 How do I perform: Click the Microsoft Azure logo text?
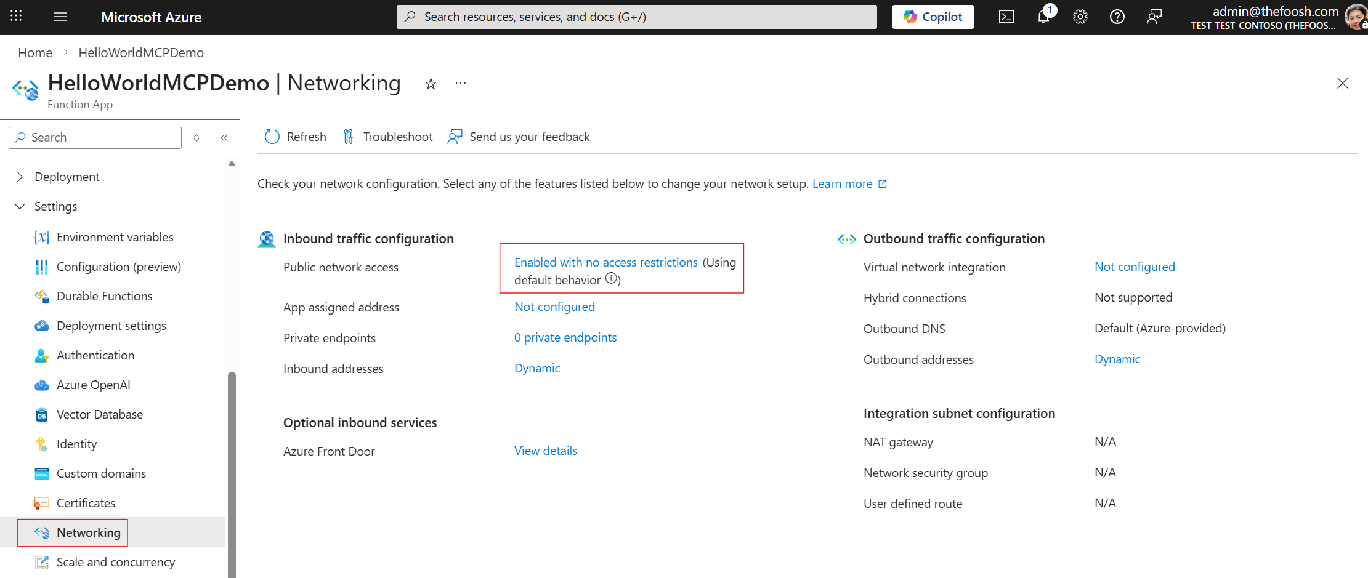pos(152,17)
